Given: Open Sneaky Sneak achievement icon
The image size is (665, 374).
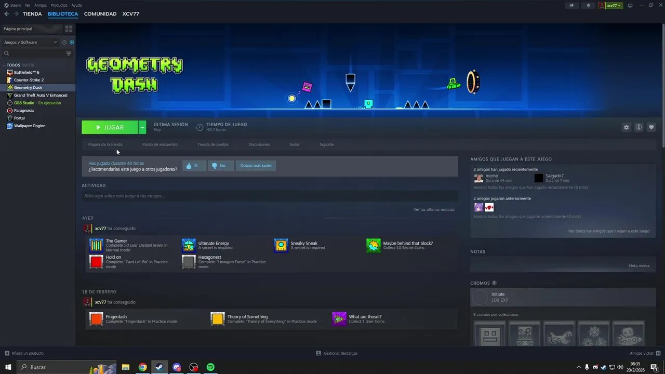Looking at the screenshot, I should (281, 245).
